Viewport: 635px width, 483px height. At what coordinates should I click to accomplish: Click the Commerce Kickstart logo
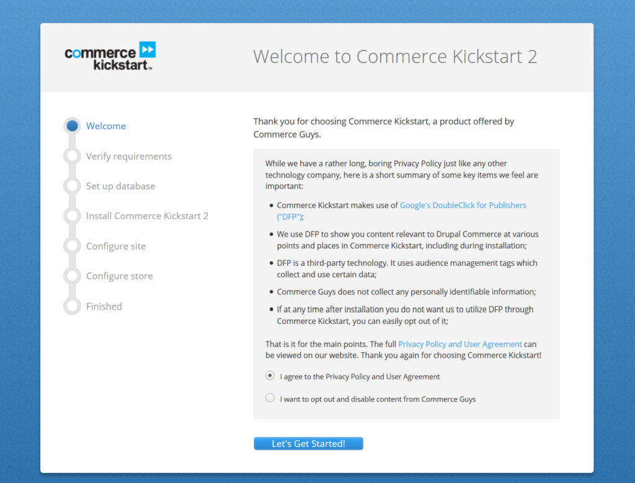(110, 56)
